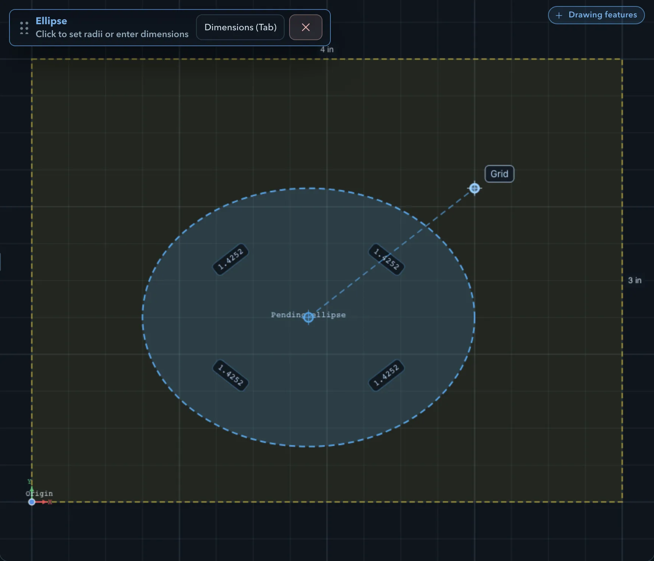
Task: Click the 3 in height dimension label
Action: point(635,280)
